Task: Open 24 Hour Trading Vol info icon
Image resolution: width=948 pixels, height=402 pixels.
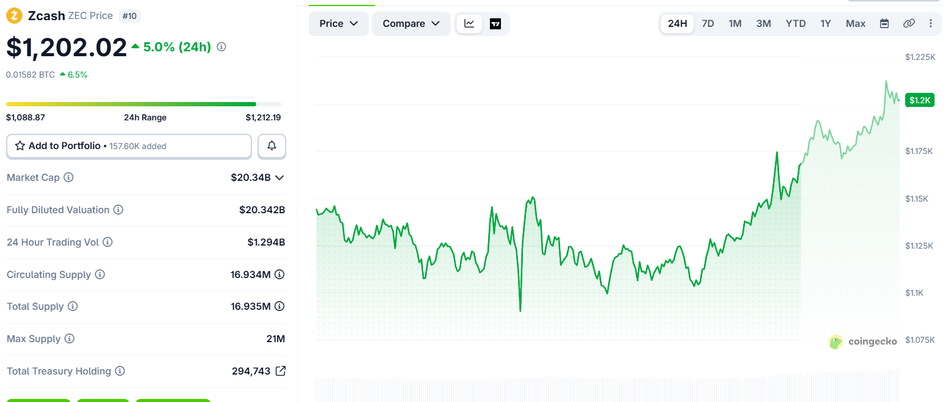Action: coord(108,243)
